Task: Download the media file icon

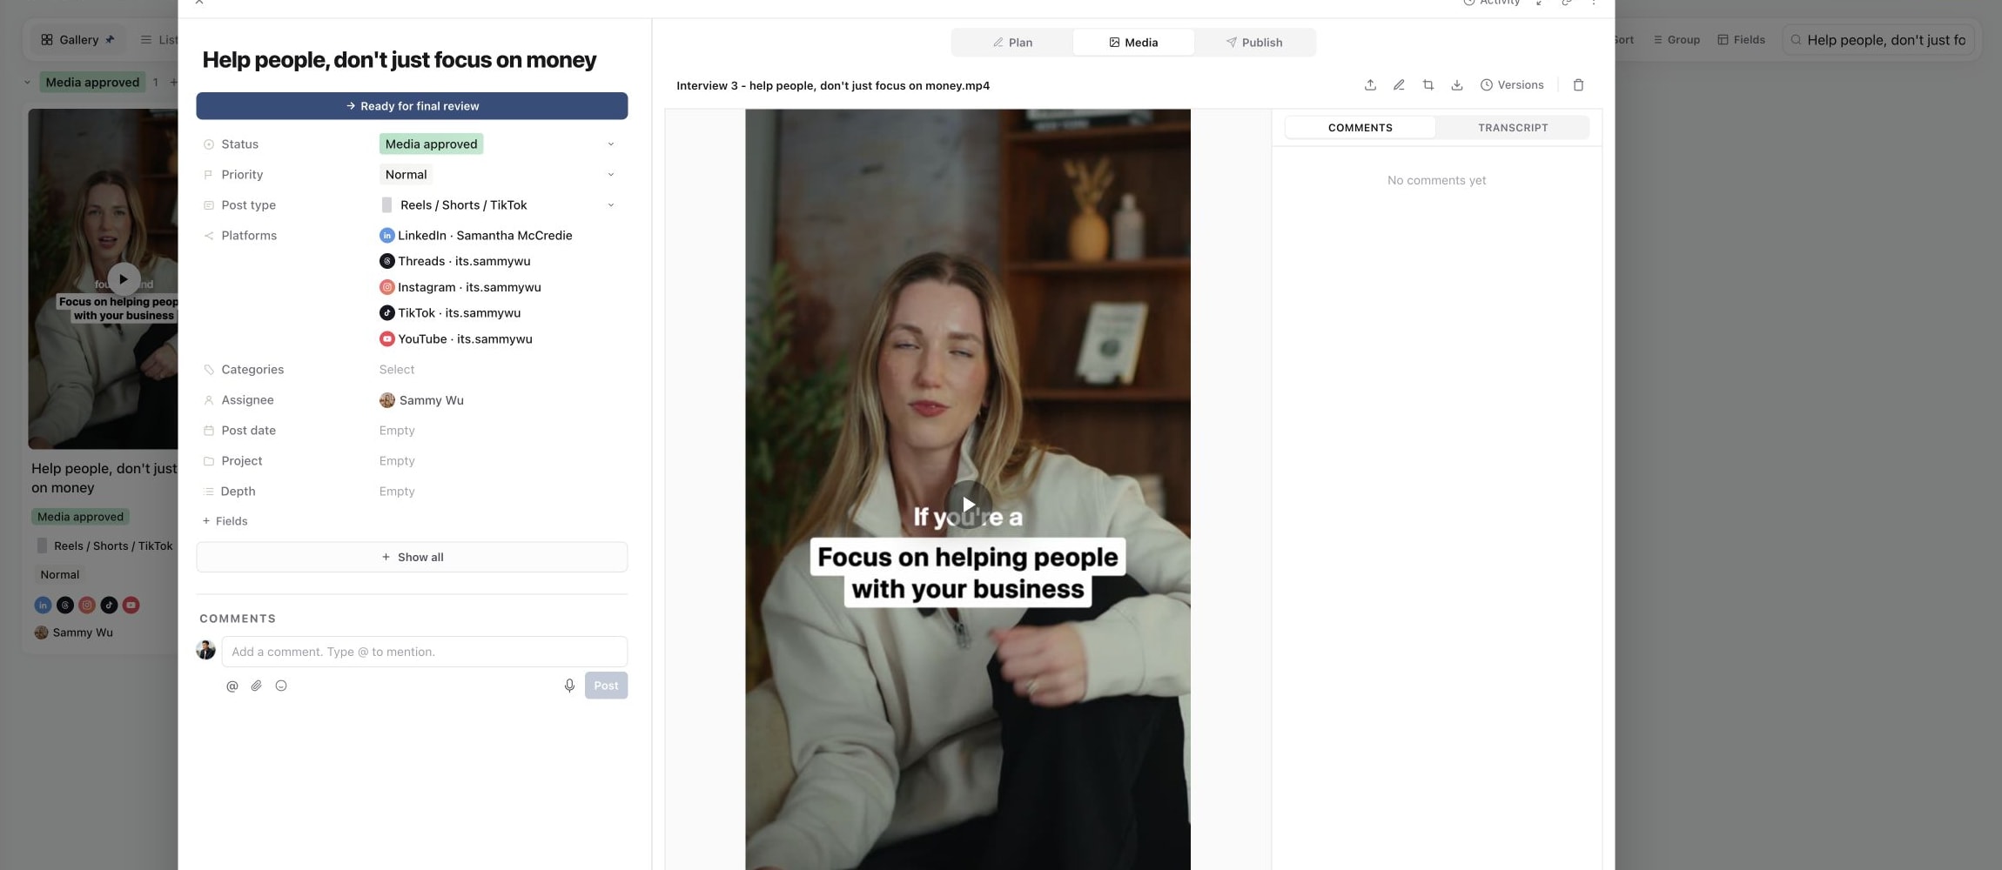Action: coord(1457,84)
